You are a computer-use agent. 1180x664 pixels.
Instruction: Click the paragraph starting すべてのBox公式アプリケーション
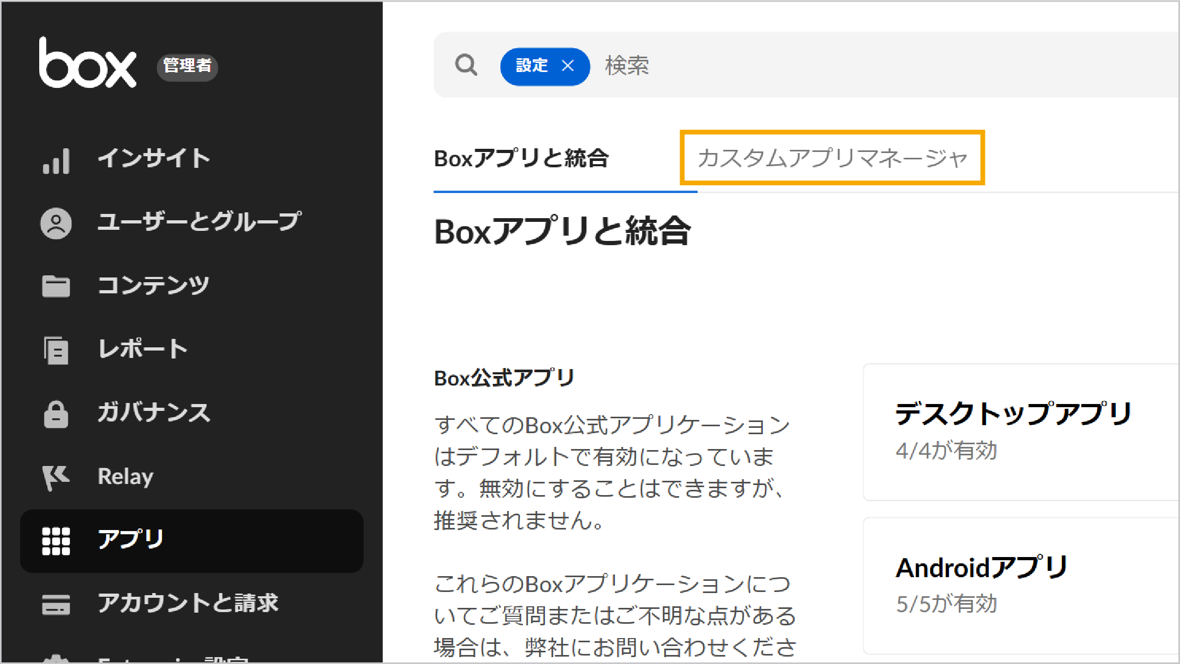coord(612,472)
